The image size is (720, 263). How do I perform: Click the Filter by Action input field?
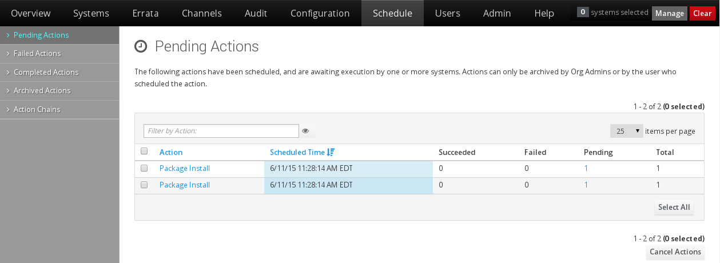coord(221,131)
